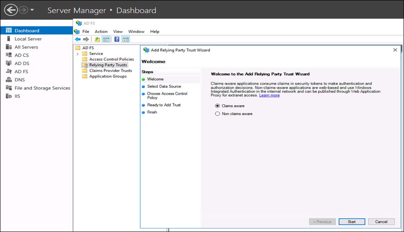Click the DNS sidebar icon
404x232 pixels.
9,80
